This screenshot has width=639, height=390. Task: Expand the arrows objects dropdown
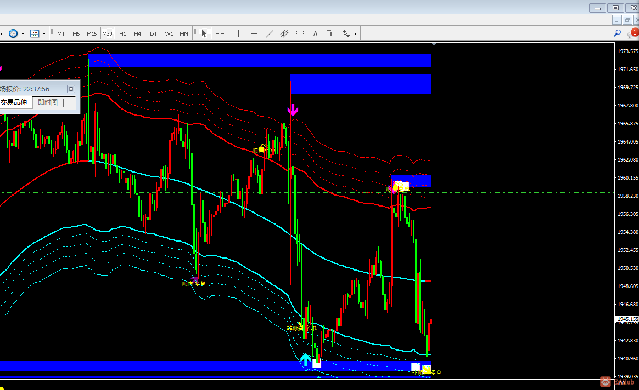355,34
